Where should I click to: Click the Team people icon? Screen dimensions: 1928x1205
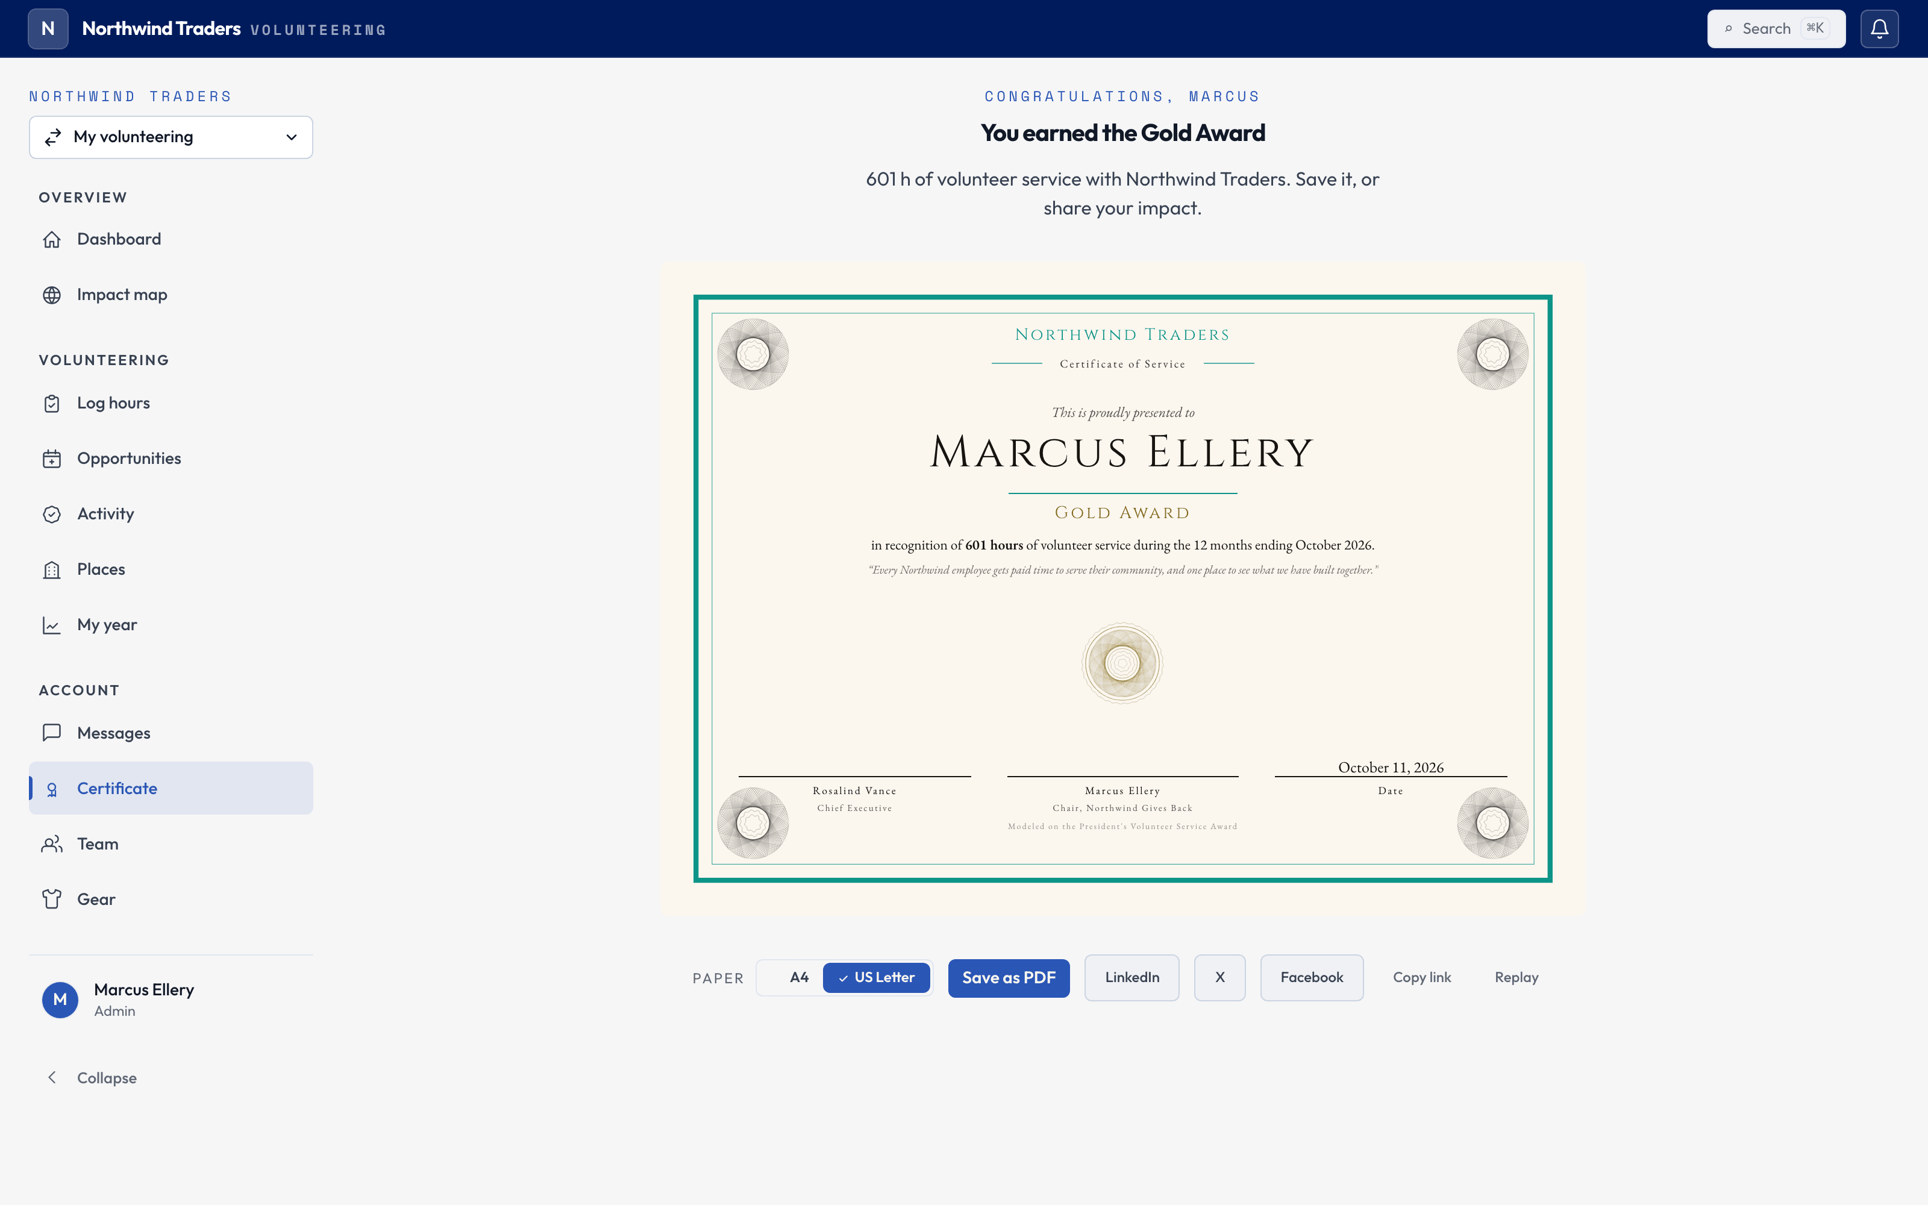click(x=52, y=844)
